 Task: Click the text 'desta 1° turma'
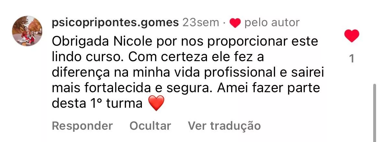[97, 104]
